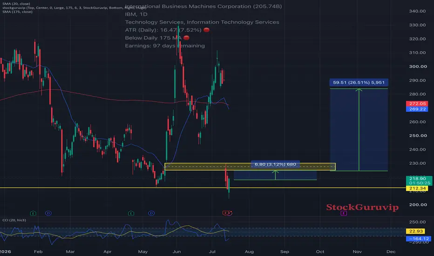Viewport: 434px width, 256px height.
Task: Click the IBM, 1D symbol text
Action: click(x=136, y=14)
